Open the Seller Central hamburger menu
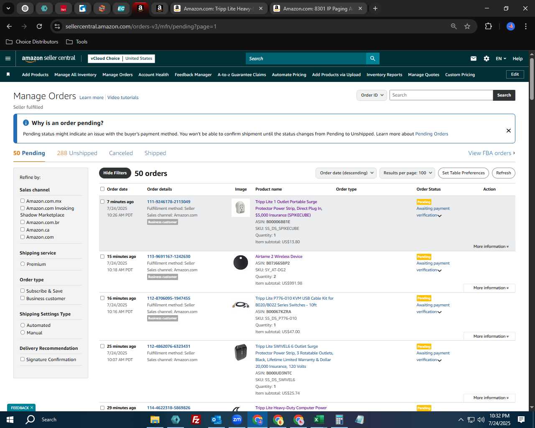This screenshot has height=428, width=535. tap(8, 59)
